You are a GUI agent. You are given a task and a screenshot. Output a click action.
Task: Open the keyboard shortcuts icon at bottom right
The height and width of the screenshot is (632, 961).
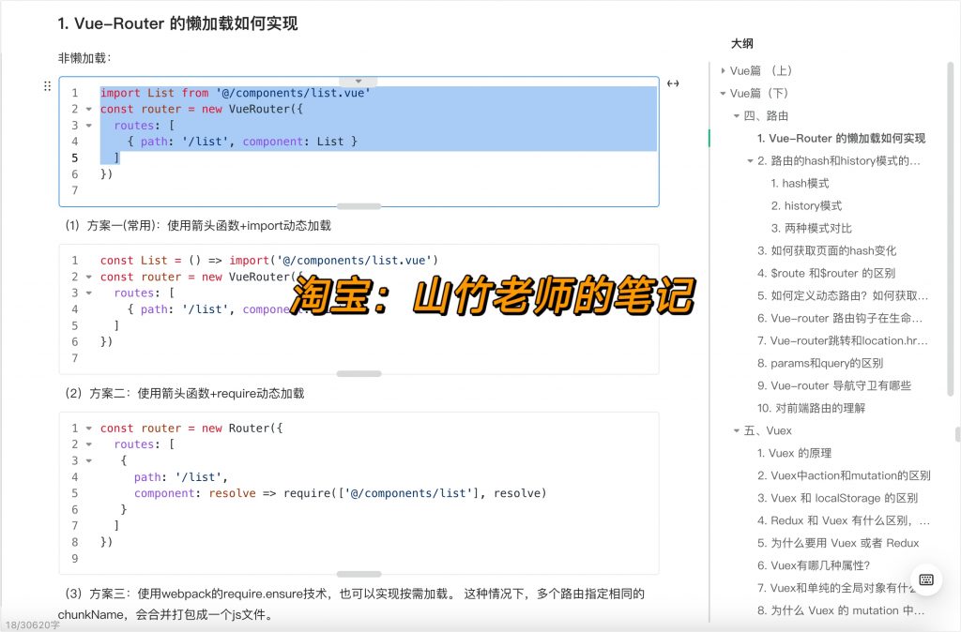(x=926, y=580)
